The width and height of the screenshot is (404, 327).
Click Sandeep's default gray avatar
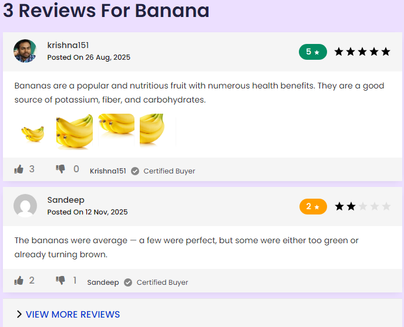tap(25, 206)
